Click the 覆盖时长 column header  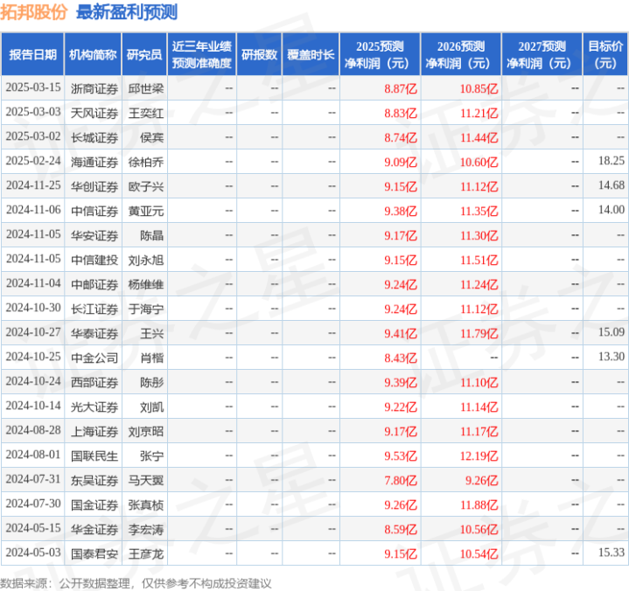click(x=311, y=54)
